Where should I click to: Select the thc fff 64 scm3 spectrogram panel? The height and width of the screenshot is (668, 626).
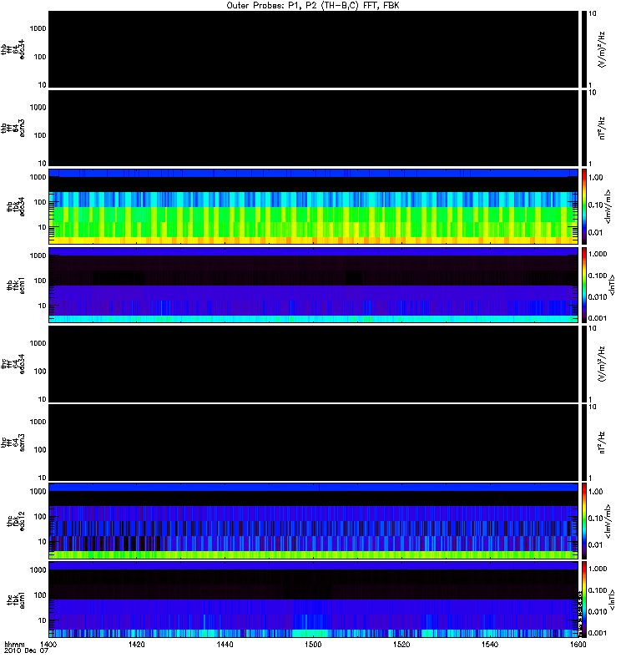click(314, 443)
